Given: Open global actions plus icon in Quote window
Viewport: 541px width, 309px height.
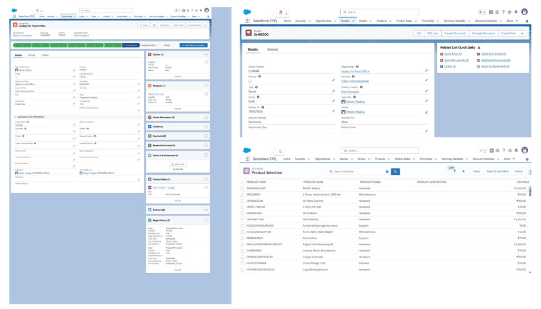Looking at the screenshot, I should (x=491, y=12).
